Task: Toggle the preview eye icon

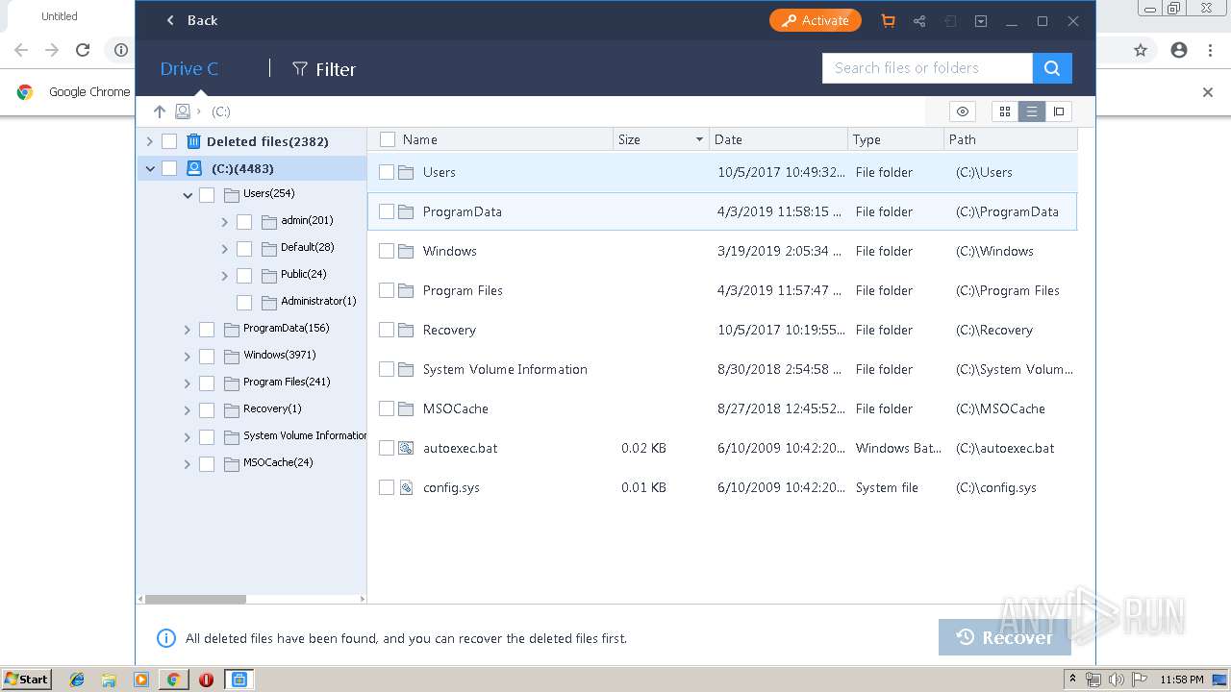Action: [x=963, y=111]
